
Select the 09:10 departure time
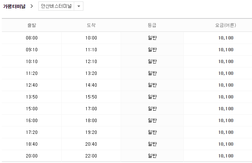click(x=32, y=50)
